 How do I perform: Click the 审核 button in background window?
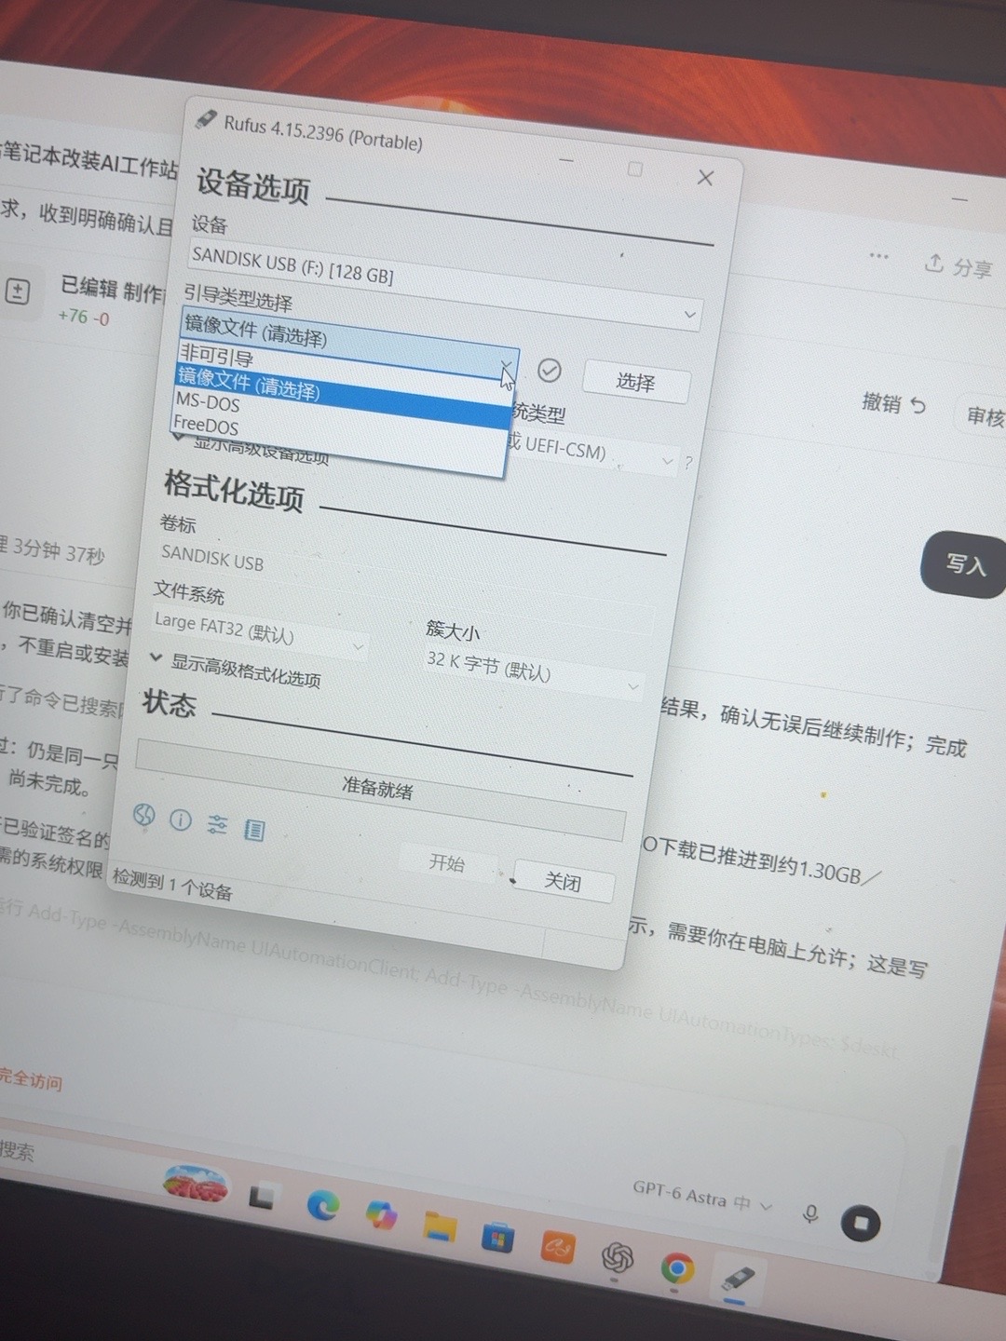point(982,415)
